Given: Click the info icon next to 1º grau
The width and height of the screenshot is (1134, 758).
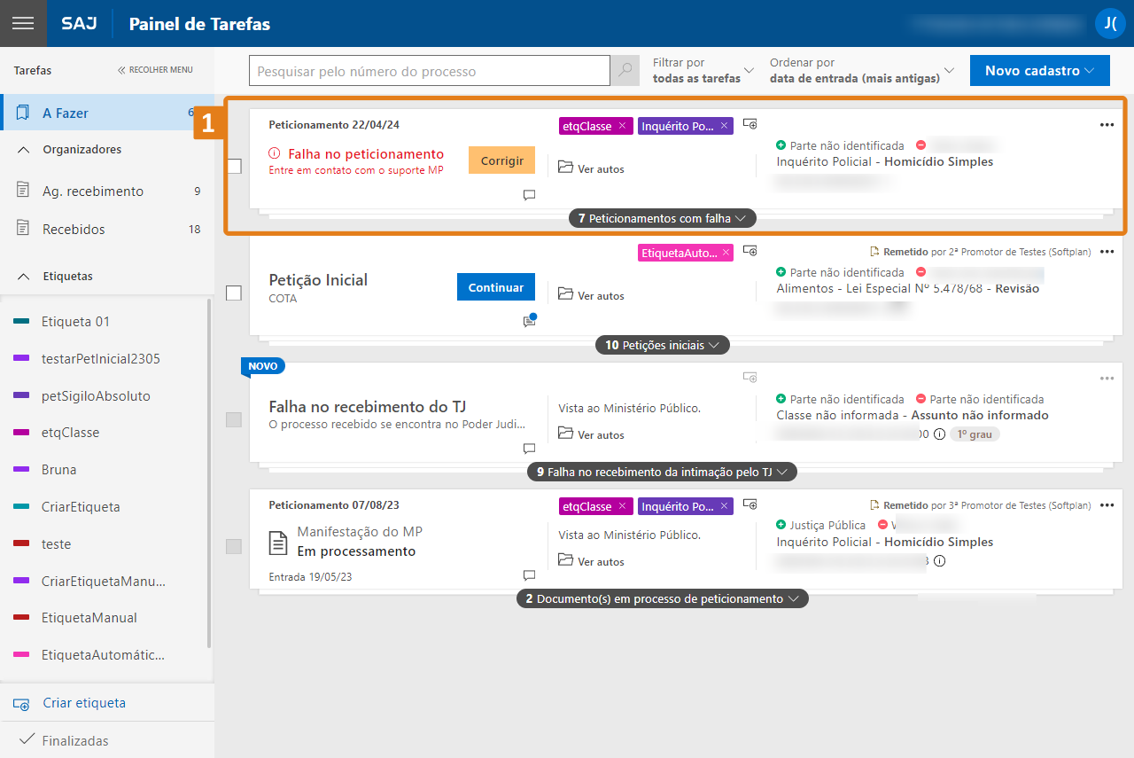Looking at the screenshot, I should 939,434.
